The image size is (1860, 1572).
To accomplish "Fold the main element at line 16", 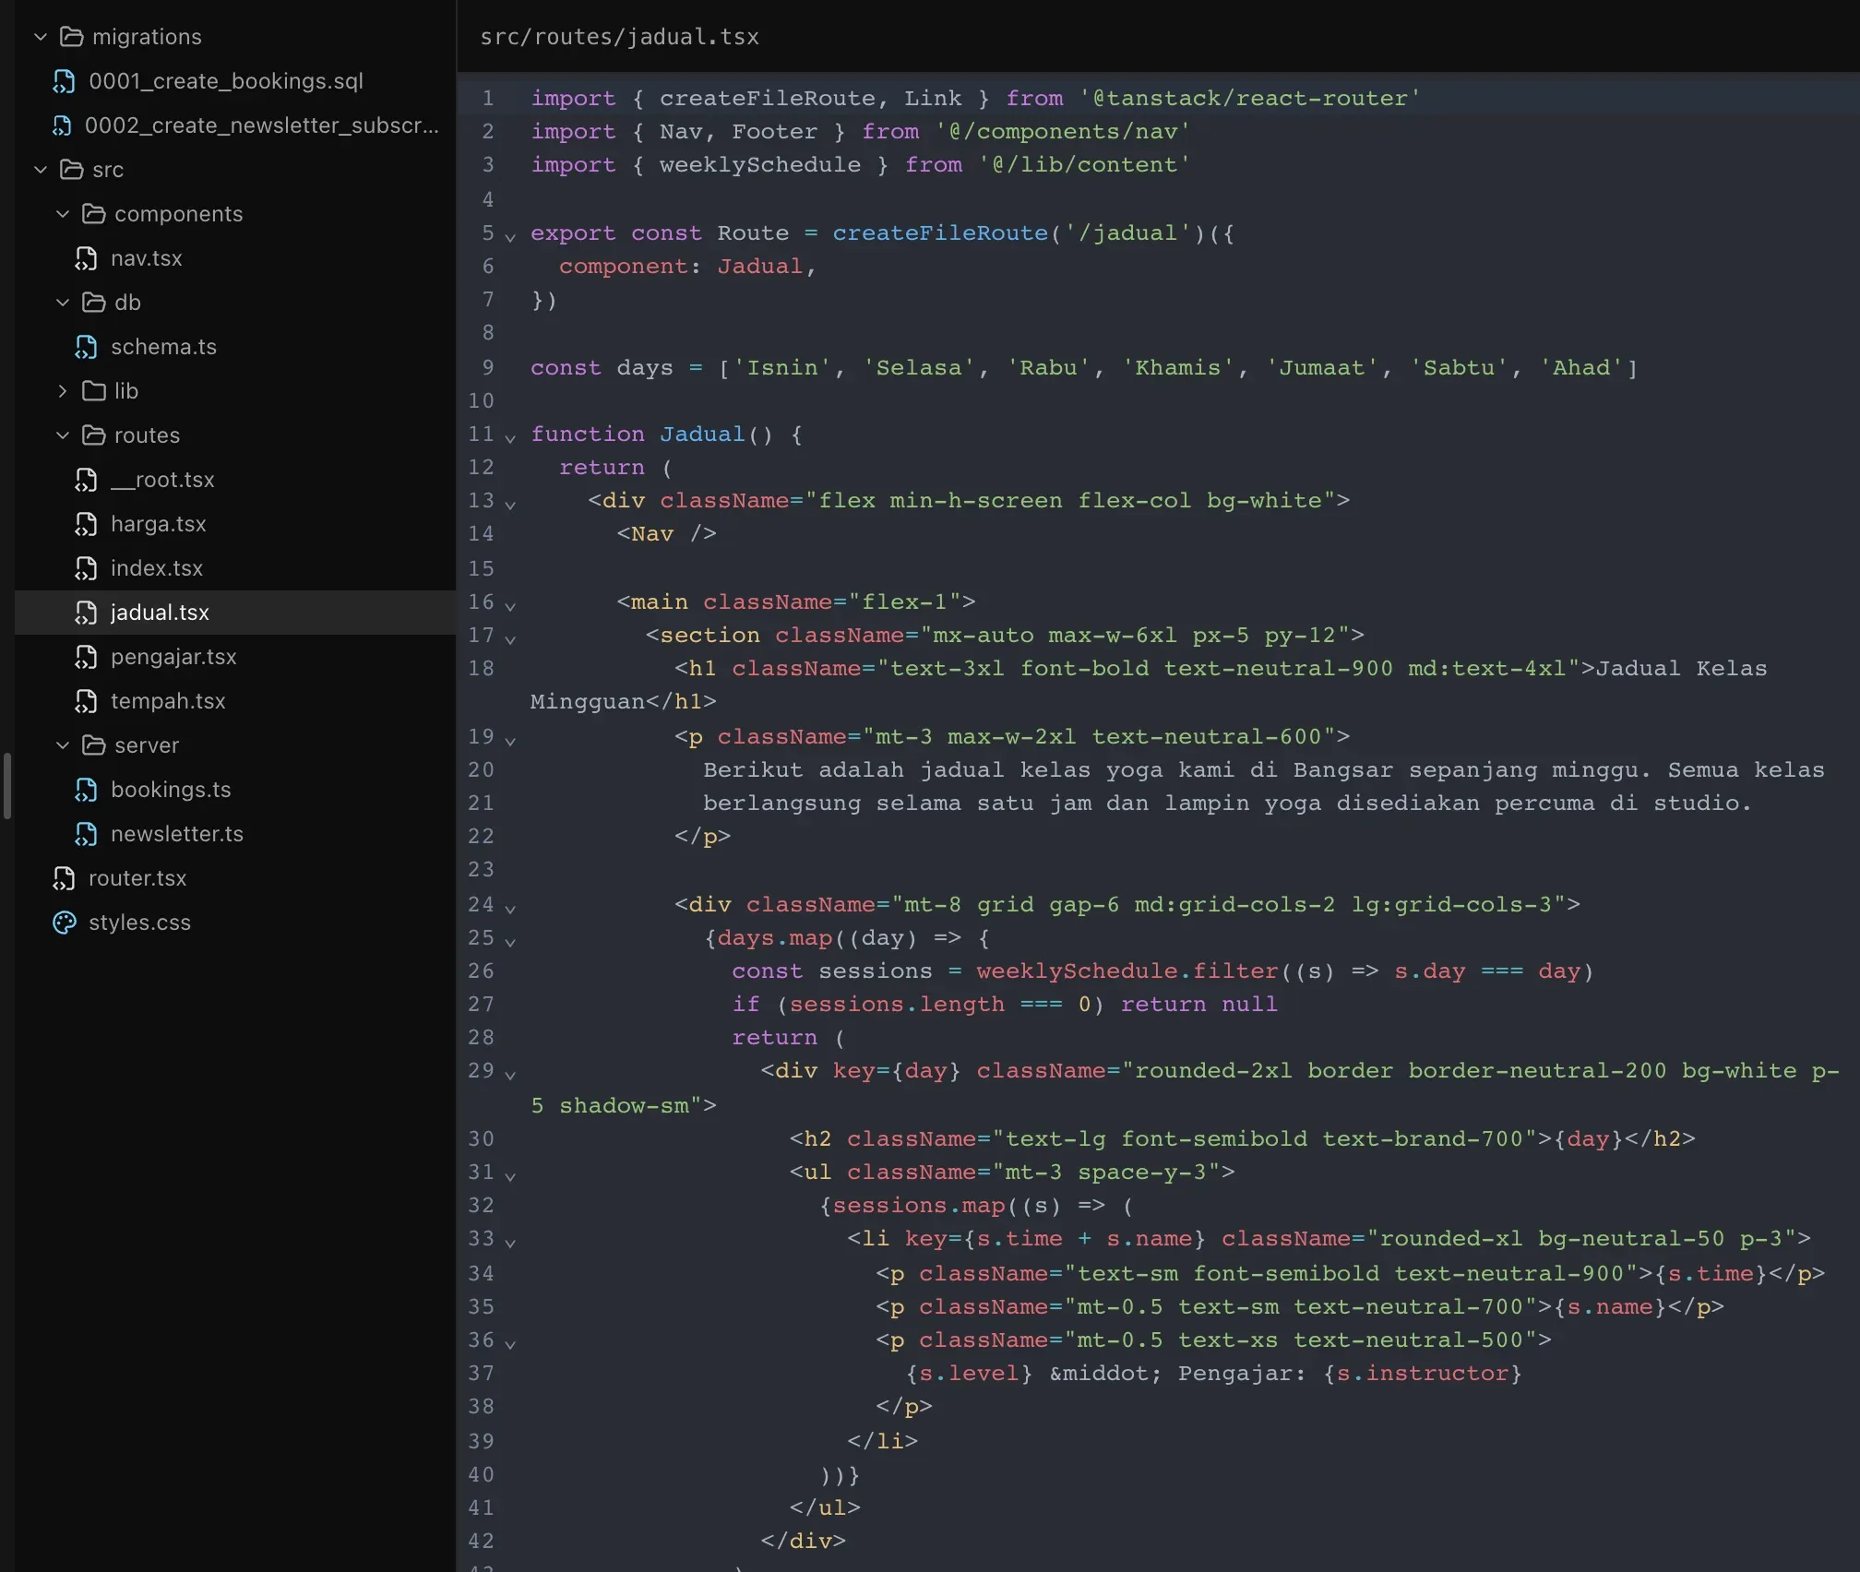I will [x=510, y=605].
